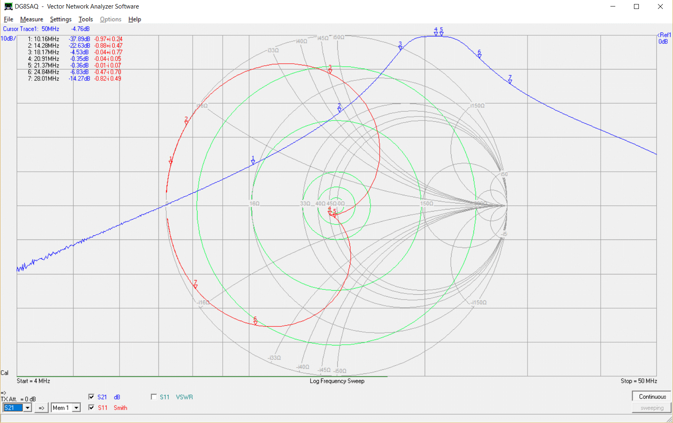Select marker row 5: 21.37MHz
Viewport: 673px width, 423px height.
75,65
